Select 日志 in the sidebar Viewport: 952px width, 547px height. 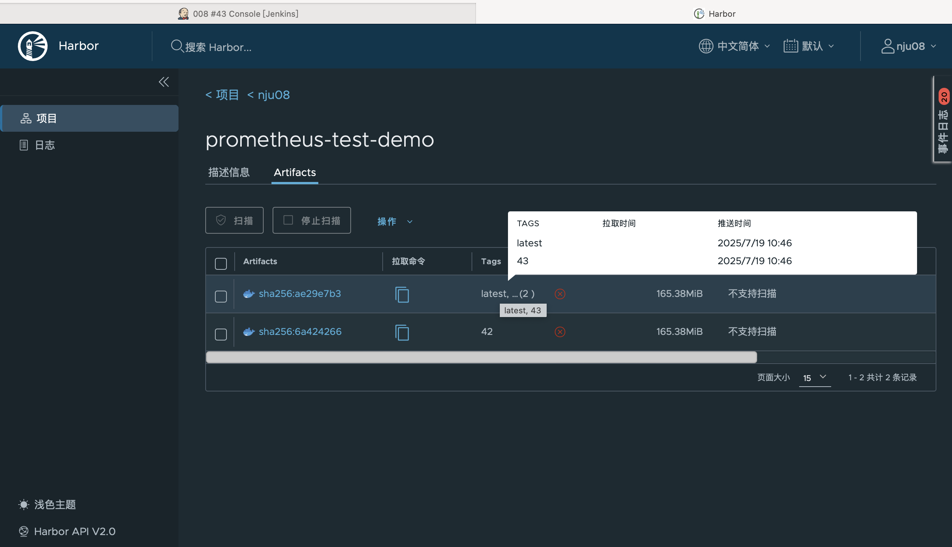point(89,145)
